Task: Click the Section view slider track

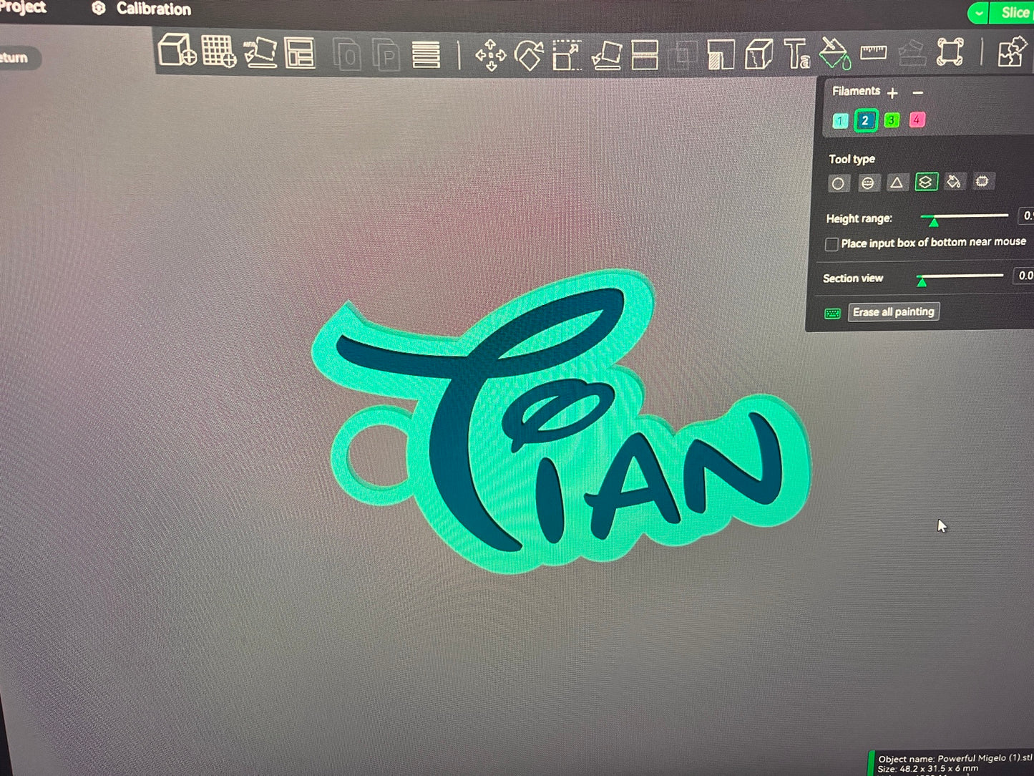Action: click(962, 276)
